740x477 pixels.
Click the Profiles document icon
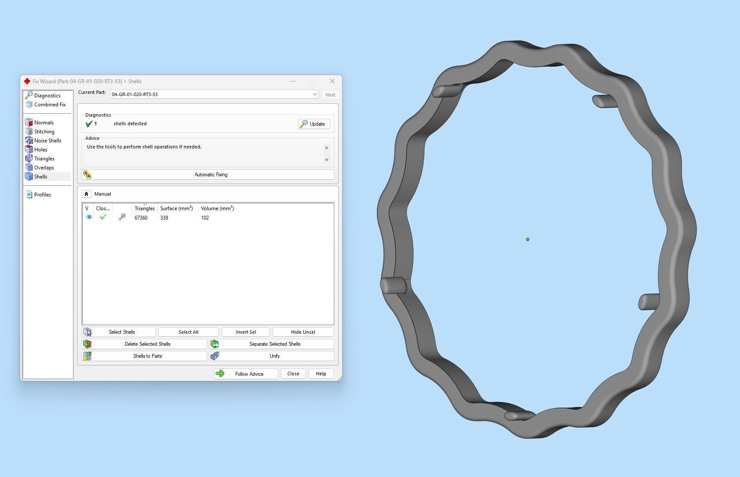click(x=29, y=195)
